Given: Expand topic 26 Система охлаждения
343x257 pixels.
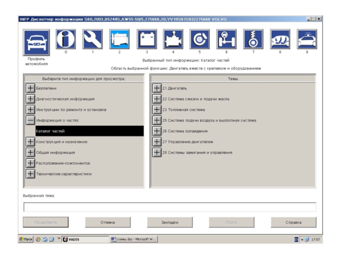Looking at the screenshot, I should click(157, 131).
